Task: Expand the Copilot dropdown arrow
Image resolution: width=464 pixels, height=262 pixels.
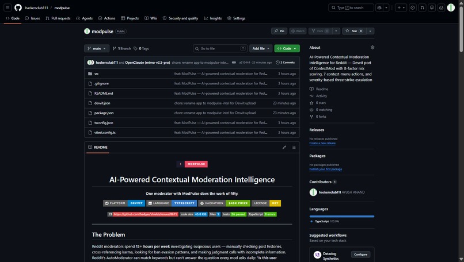Action: [386, 7]
